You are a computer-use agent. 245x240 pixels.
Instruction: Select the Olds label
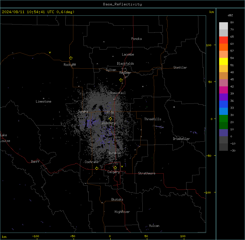coord(110,112)
